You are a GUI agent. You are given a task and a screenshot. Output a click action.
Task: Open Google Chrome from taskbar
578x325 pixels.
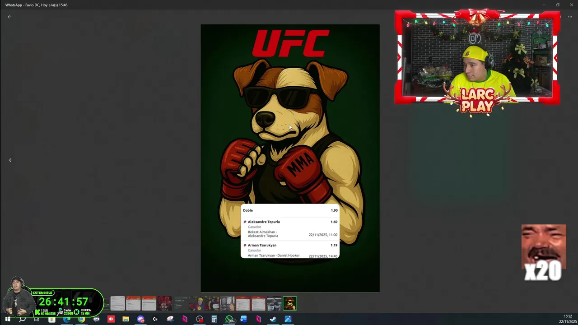pyautogui.click(x=81, y=319)
